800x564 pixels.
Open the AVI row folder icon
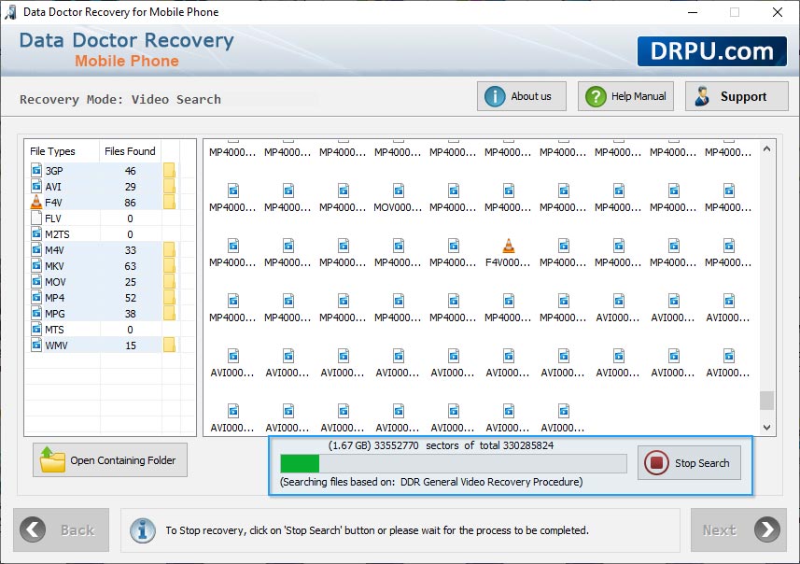click(x=169, y=187)
